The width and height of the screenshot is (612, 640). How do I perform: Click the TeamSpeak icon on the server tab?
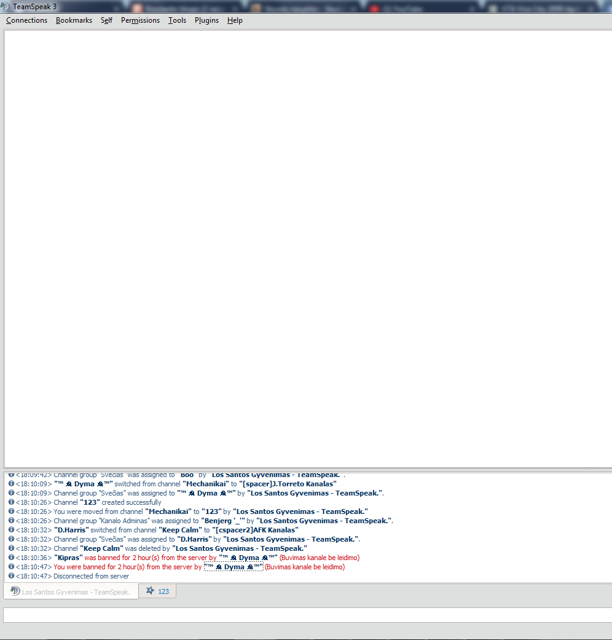15,591
